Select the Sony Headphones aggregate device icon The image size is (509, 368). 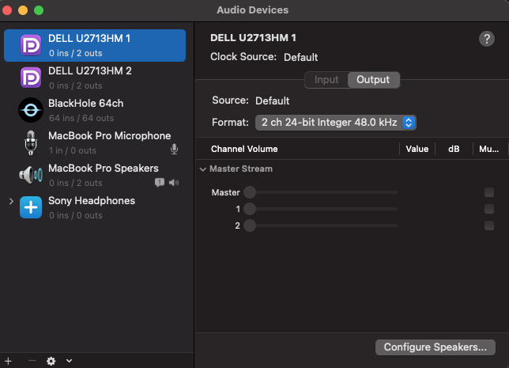pos(31,207)
